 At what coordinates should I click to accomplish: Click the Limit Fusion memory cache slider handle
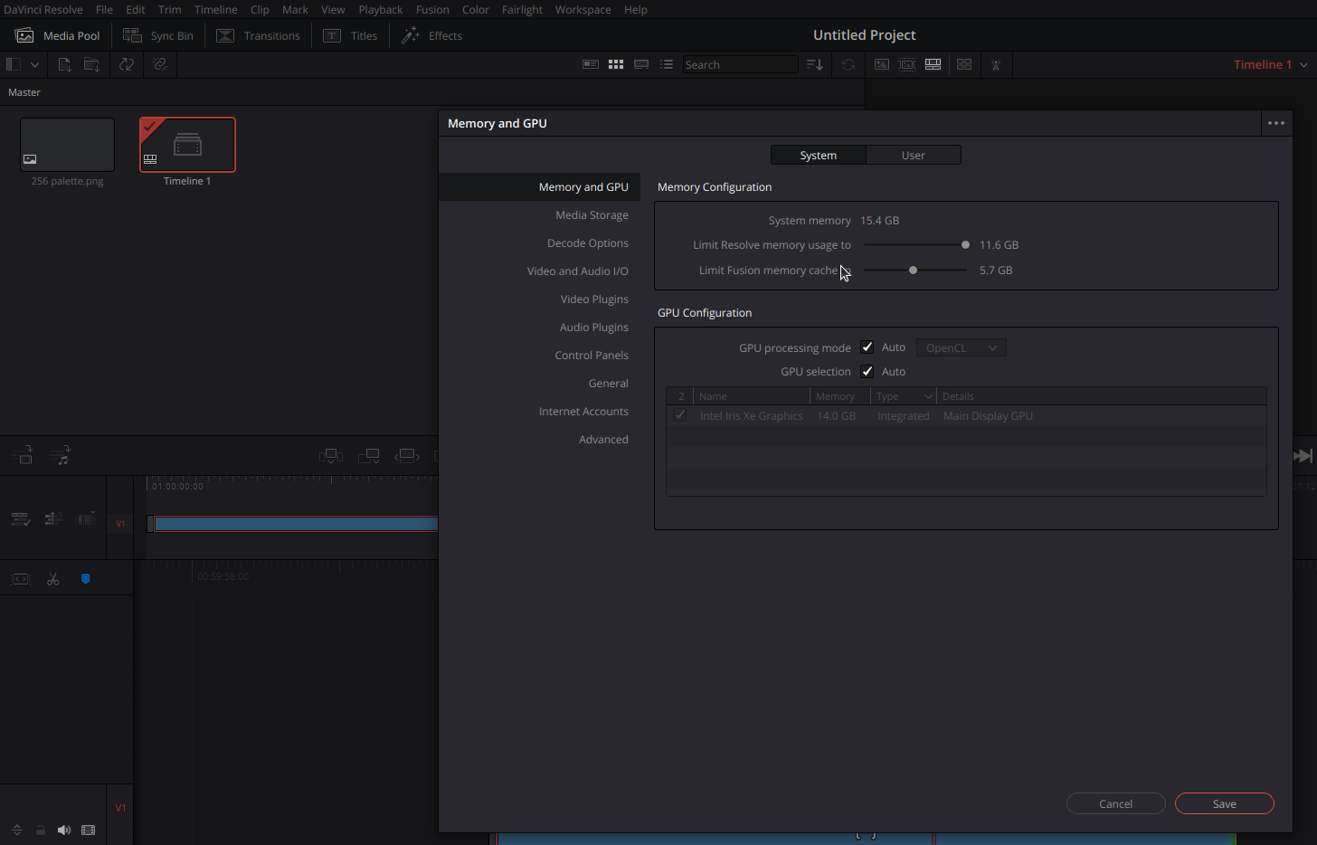tap(913, 271)
